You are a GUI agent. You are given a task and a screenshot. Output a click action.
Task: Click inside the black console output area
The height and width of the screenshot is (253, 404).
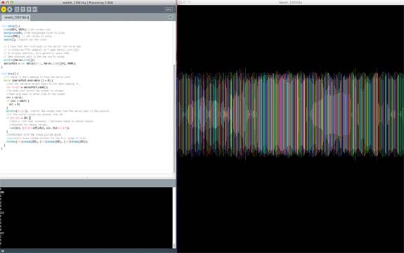click(x=86, y=218)
